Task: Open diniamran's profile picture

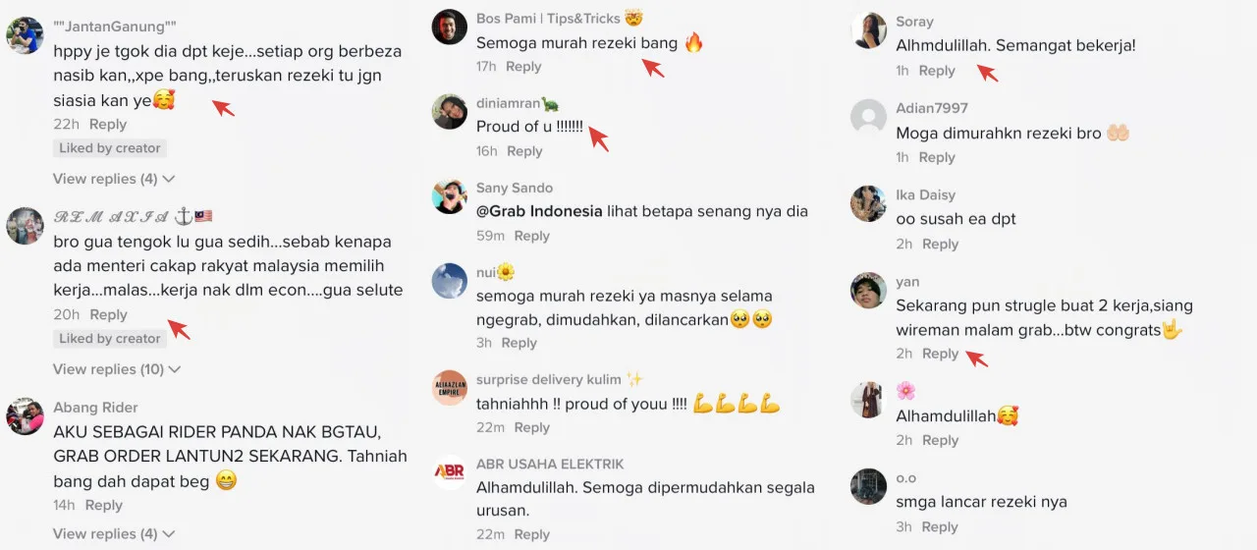Action: pos(450,111)
